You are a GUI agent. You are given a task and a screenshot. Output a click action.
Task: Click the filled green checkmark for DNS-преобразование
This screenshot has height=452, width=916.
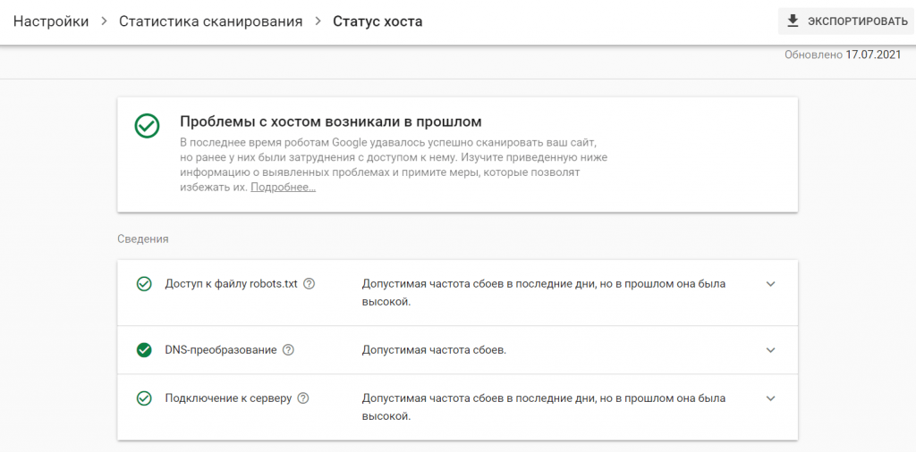(x=143, y=350)
